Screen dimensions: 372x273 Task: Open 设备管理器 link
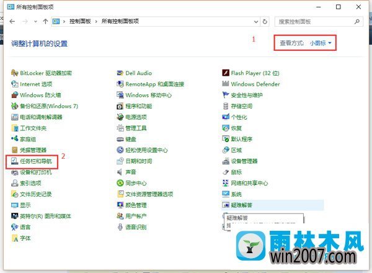244,161
